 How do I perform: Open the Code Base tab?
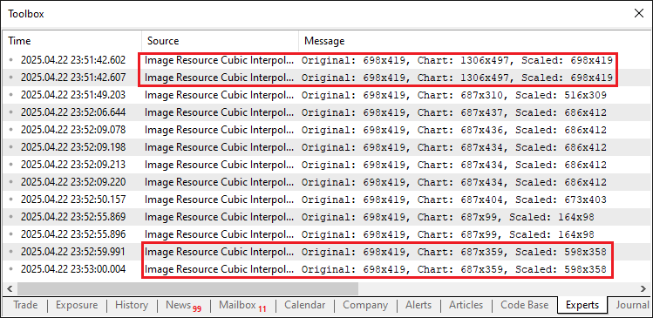click(x=524, y=305)
